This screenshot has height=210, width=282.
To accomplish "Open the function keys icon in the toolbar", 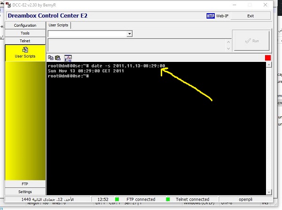I will point(68,58).
